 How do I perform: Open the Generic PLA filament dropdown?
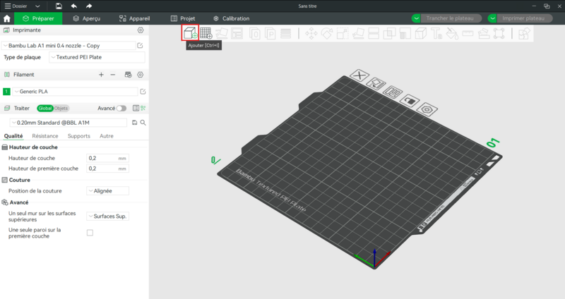pyautogui.click(x=75, y=91)
